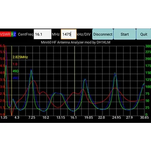Click the MHz unit label
151x151 pixels.
[56, 34]
